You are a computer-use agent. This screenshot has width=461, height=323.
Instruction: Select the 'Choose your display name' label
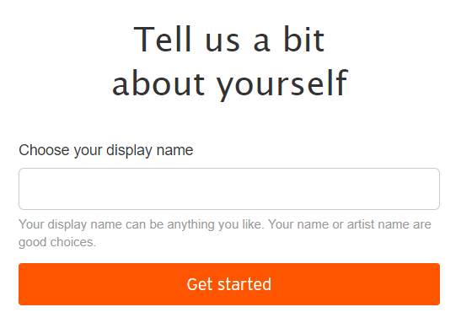pos(106,150)
